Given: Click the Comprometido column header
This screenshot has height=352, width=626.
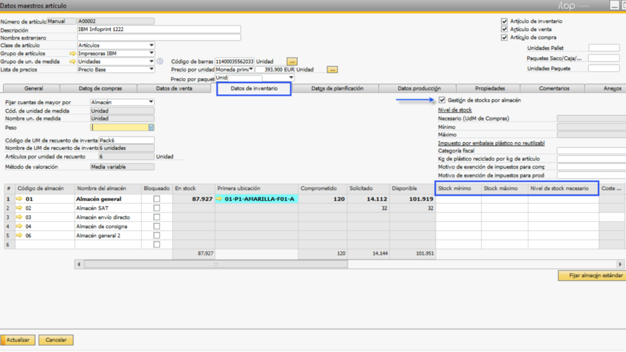Looking at the screenshot, I should coord(323,188).
